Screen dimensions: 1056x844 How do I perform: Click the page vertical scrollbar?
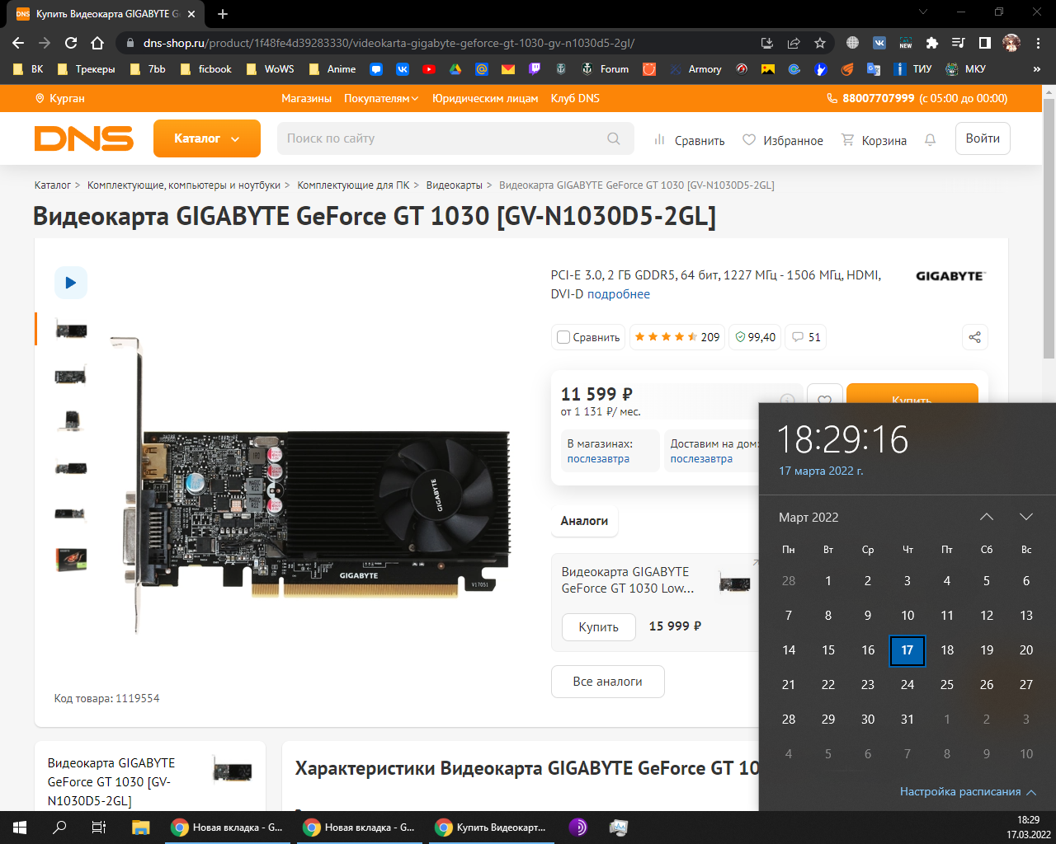(x=1049, y=228)
